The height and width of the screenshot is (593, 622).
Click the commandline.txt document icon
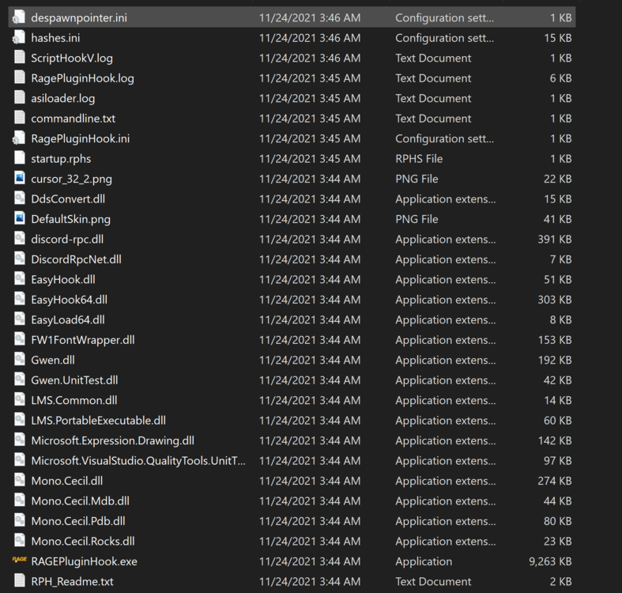[x=20, y=119]
